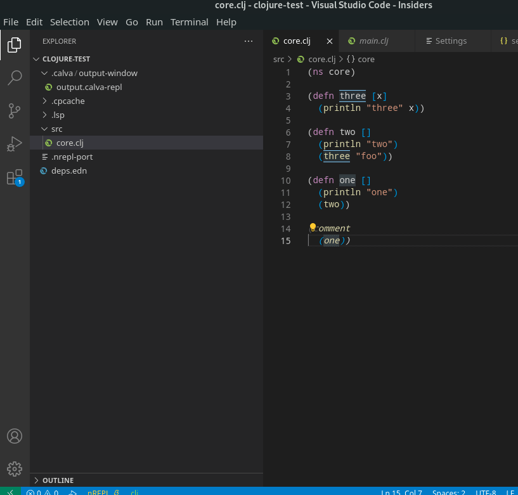The image size is (518, 495).
Task: Click the errors and warnings indicator
Action: coord(43,491)
